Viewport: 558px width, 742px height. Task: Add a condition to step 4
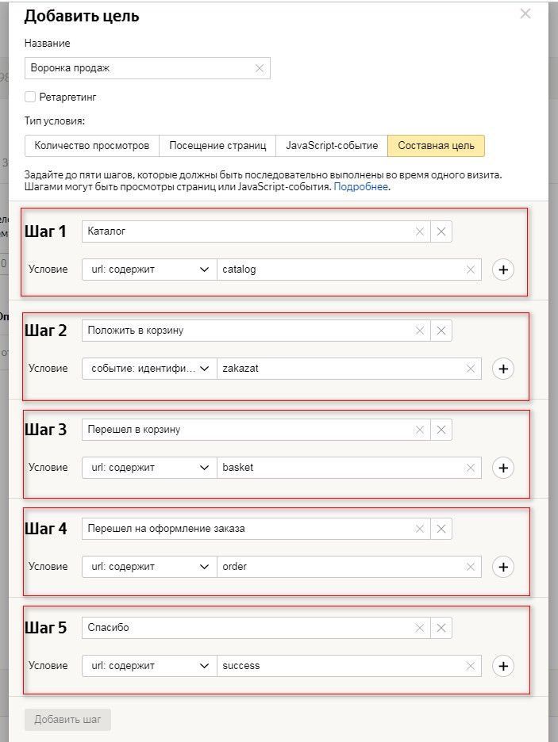click(x=502, y=567)
